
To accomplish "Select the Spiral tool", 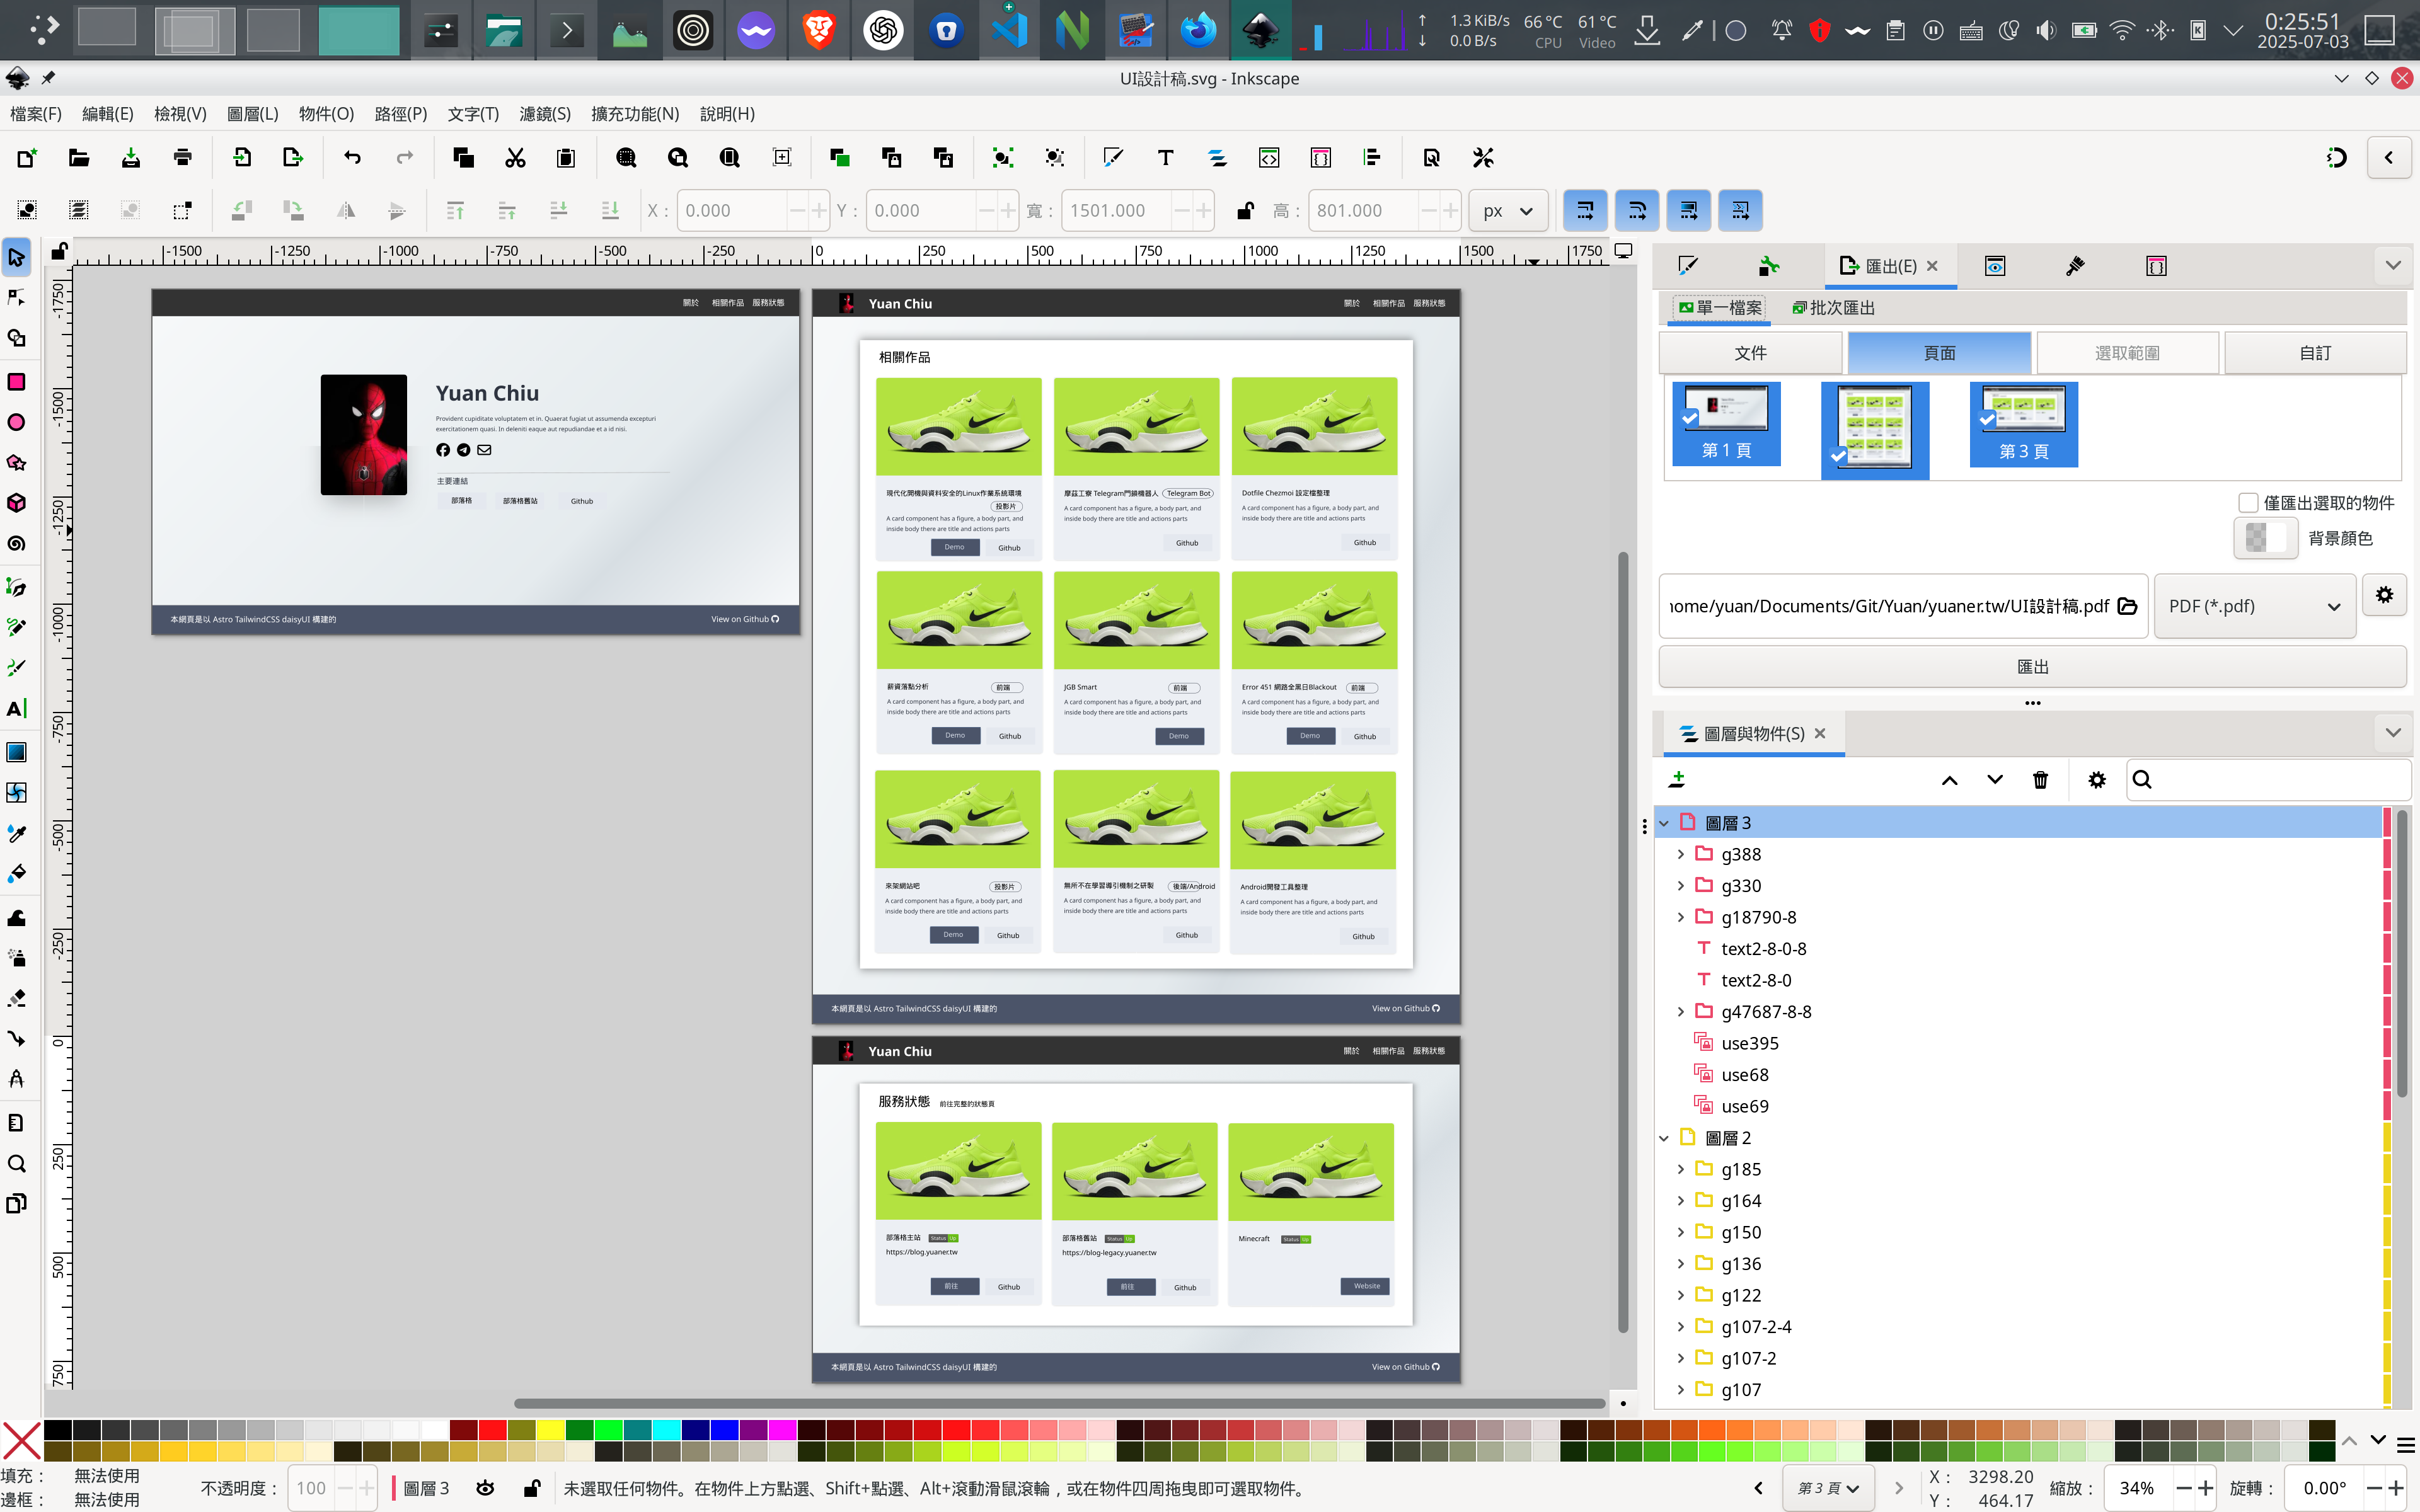I will [x=17, y=544].
